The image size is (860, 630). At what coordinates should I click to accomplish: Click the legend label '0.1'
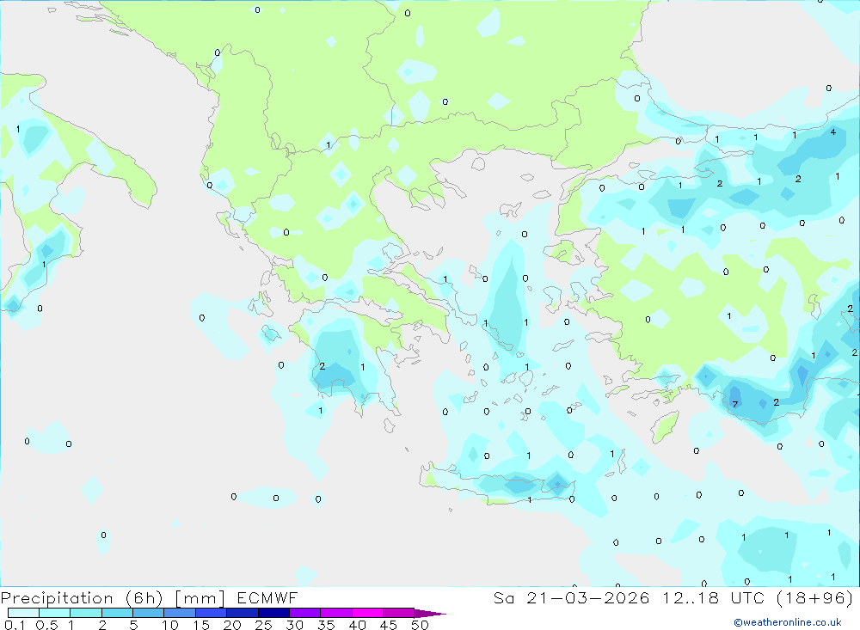15,625
